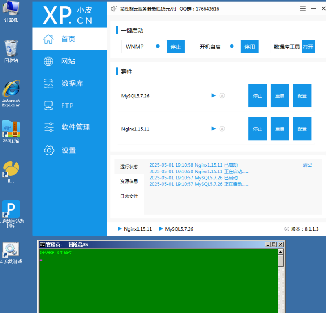326x313 pixels.
Task: Toggle the 开机自启 blue status dot
Action: pyautogui.click(x=232, y=46)
